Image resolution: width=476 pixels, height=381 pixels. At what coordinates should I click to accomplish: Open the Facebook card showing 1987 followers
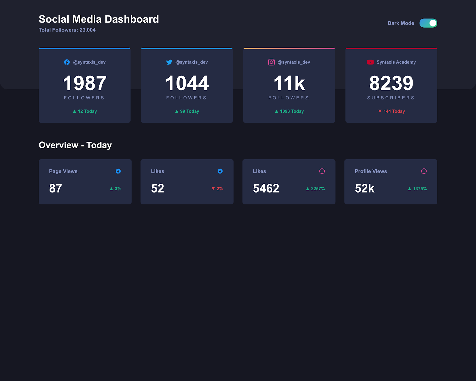pyautogui.click(x=84, y=85)
